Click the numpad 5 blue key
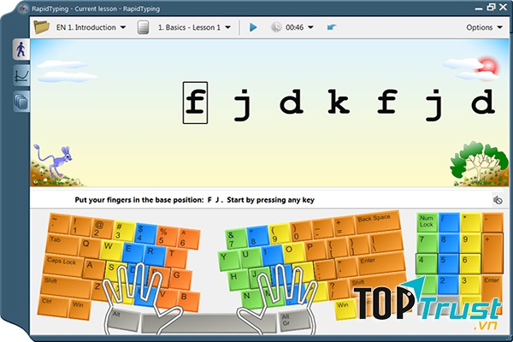 point(448,264)
